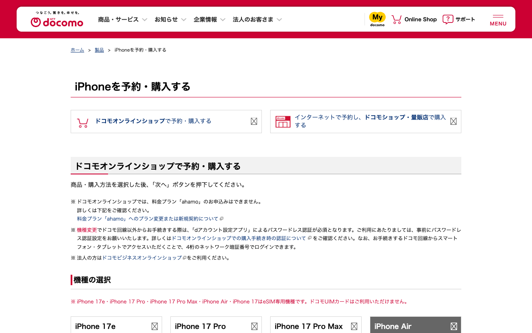The image size is (532, 333).
Task: Click the red cart icon for ドコモオンラインショップ
Action: coord(83,123)
